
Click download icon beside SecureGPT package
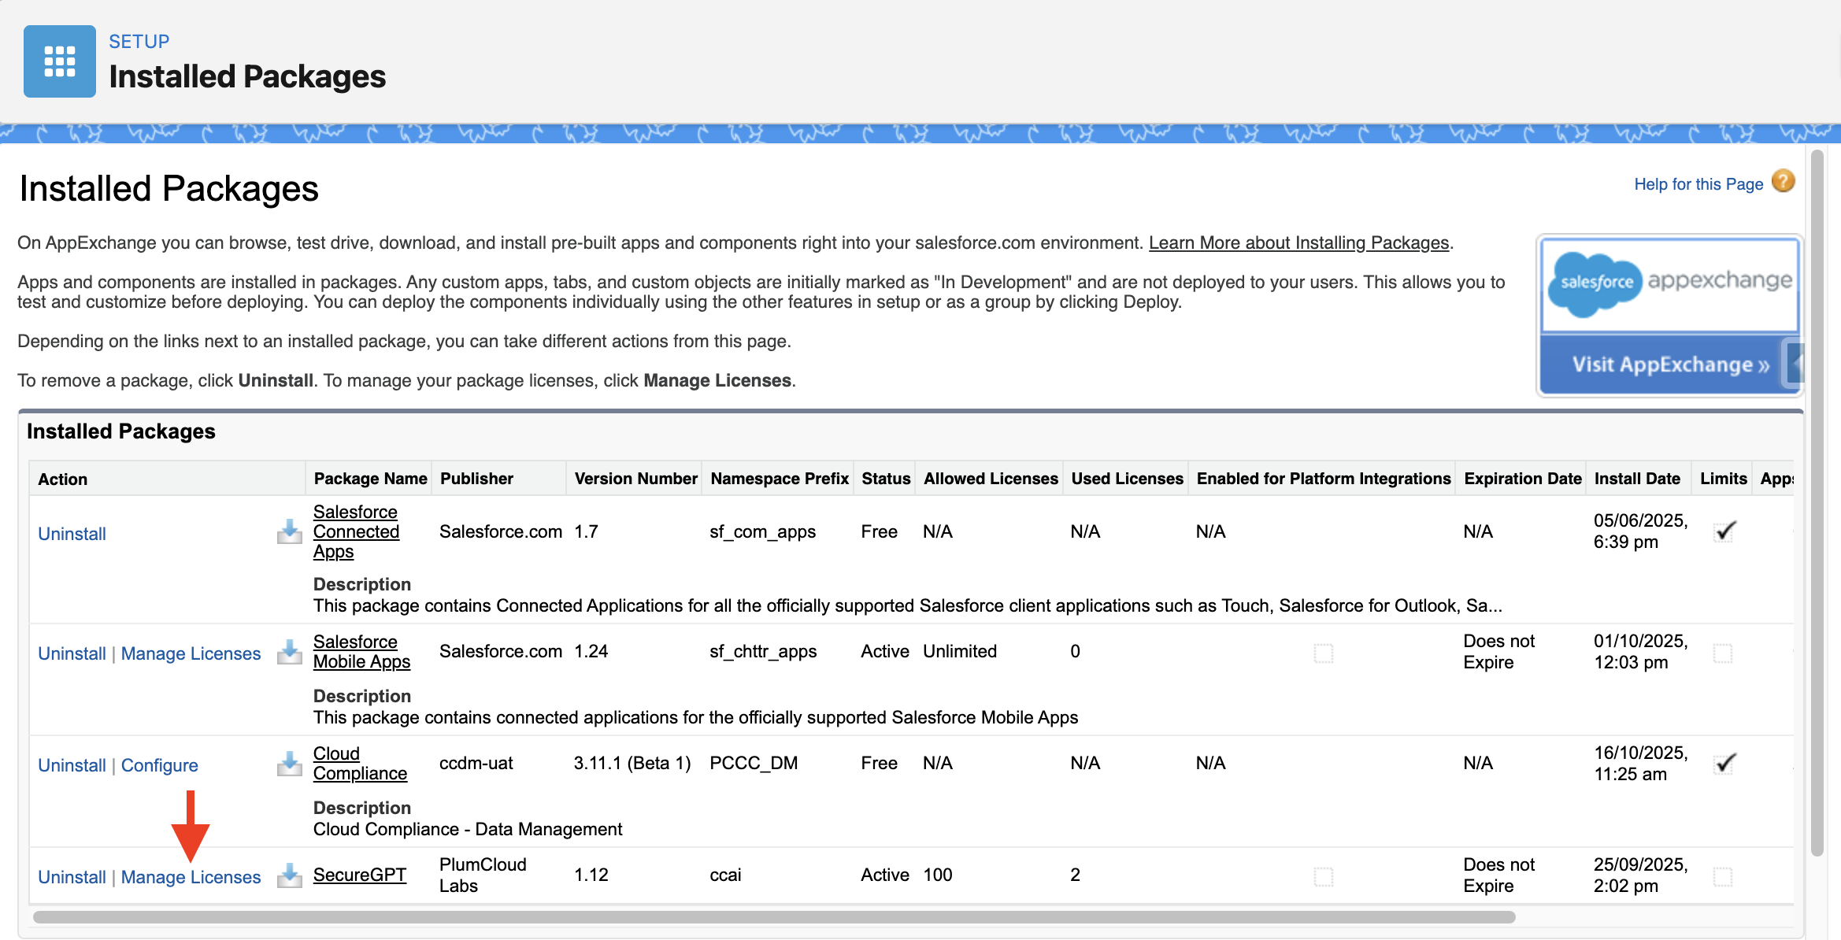point(289,875)
